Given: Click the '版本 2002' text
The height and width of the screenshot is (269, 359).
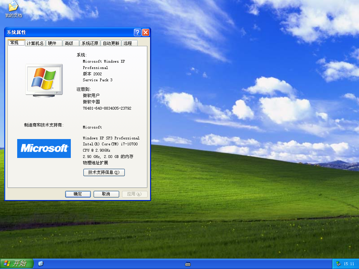Looking at the screenshot, I should point(92,74).
